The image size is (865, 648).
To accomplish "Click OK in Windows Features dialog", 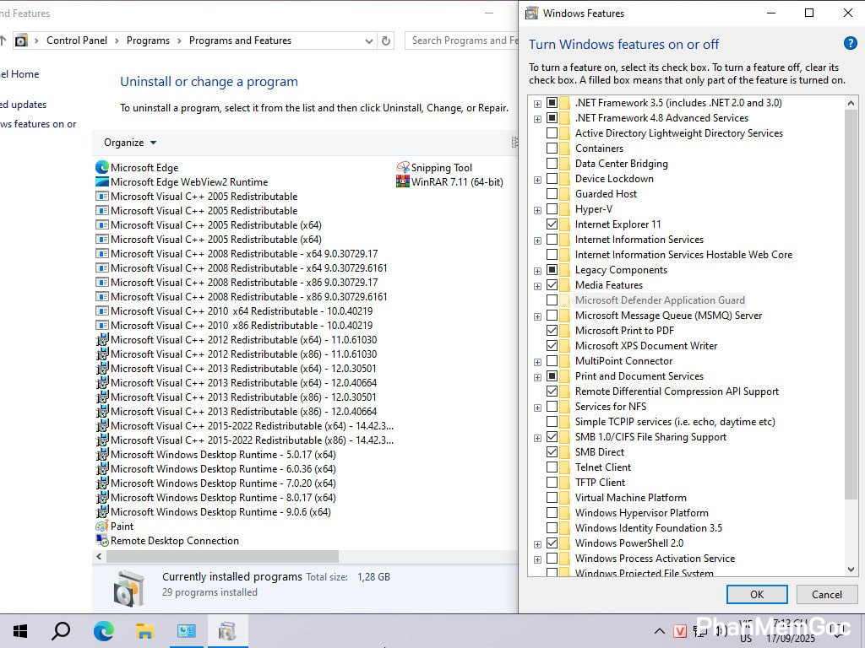I will (x=756, y=594).
